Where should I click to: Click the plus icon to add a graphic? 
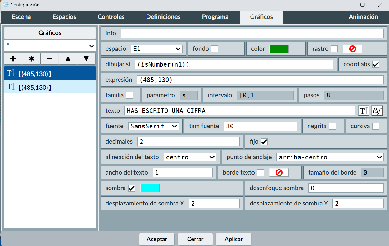coord(13,58)
